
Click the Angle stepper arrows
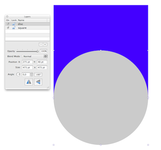tap(32, 74)
